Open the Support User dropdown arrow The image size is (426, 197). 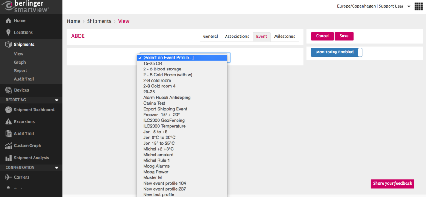[409, 6]
